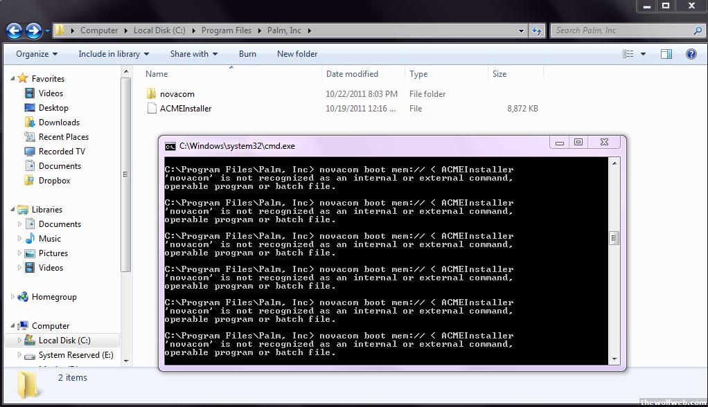This screenshot has width=708, height=407.
Task: Click Program Files in address breadcrumb
Action: pos(226,30)
